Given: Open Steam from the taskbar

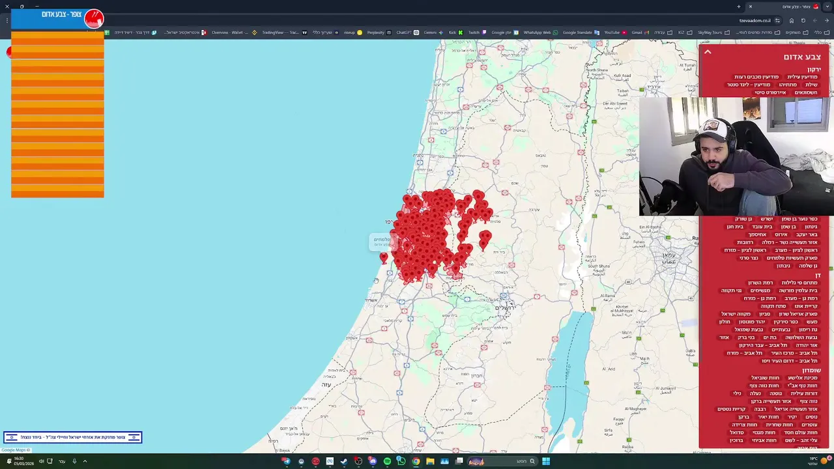Looking at the screenshot, I should [343, 461].
